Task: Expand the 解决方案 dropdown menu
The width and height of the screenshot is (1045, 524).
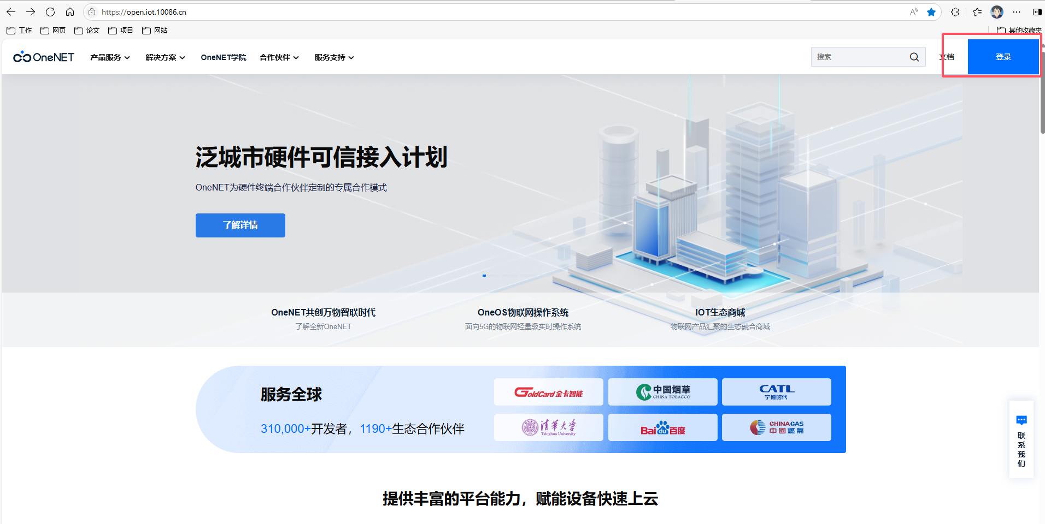Action: pos(165,57)
